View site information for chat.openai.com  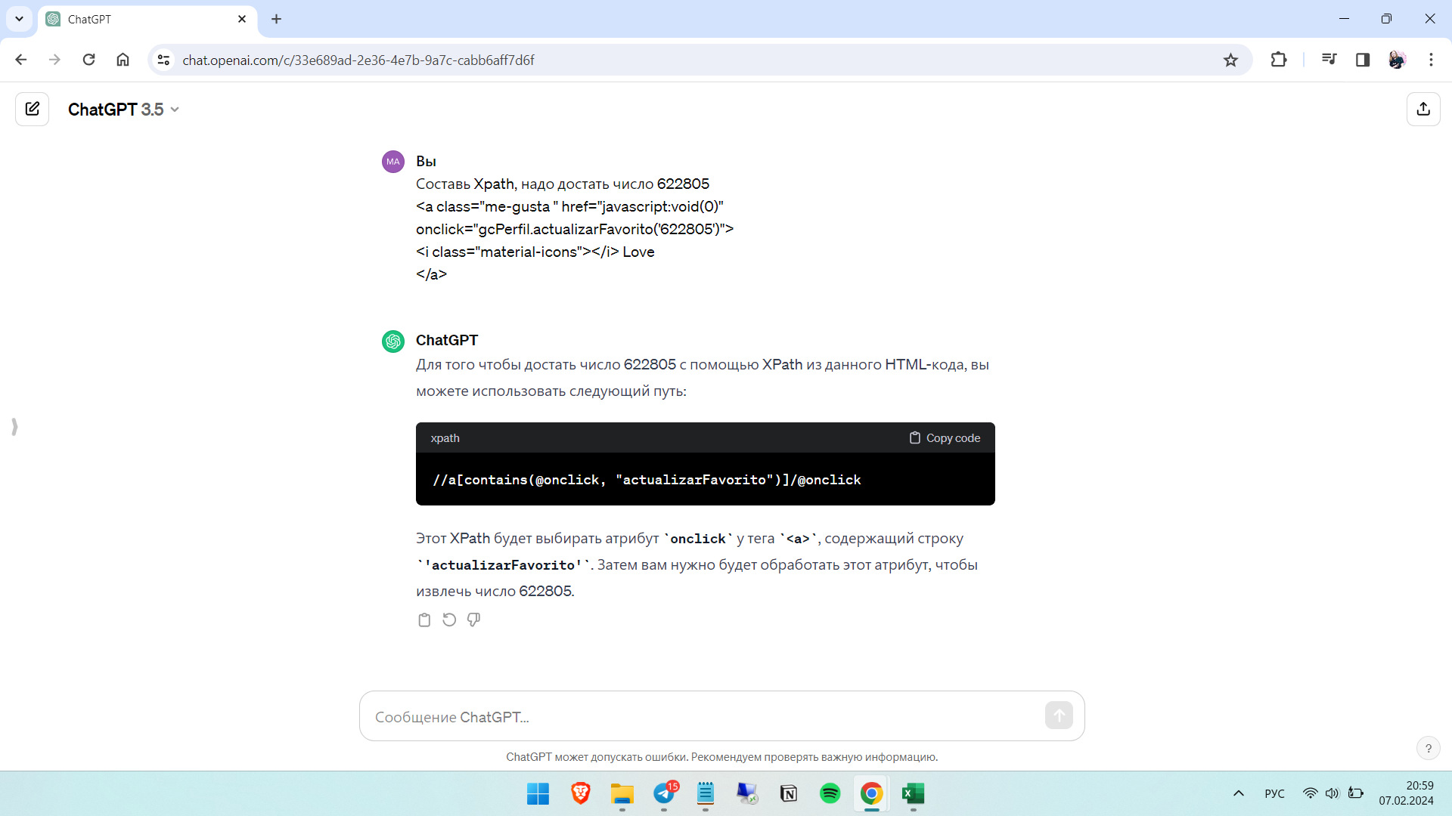[x=163, y=60]
